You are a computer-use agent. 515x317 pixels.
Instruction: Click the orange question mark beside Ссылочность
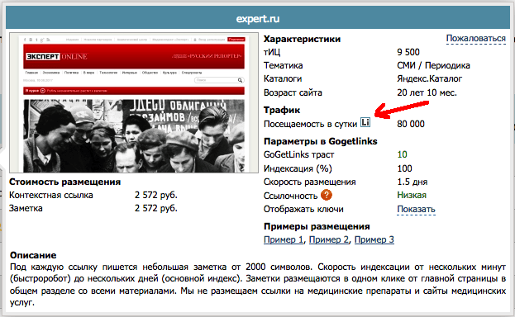pyautogui.click(x=327, y=195)
